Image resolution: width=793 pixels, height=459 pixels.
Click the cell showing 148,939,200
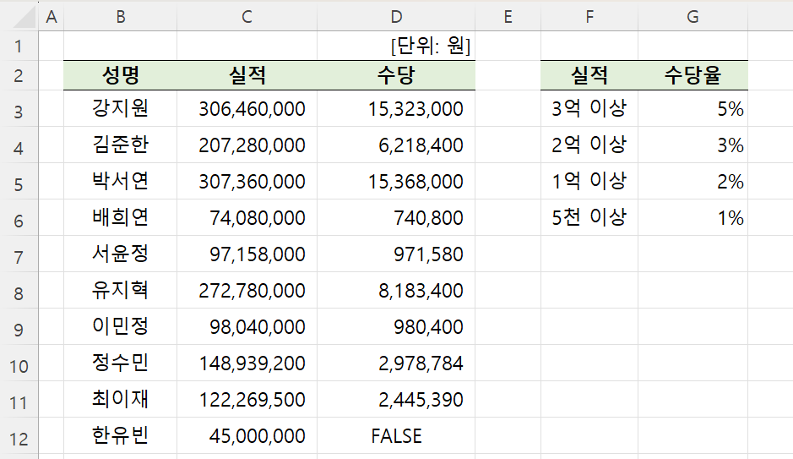click(247, 363)
